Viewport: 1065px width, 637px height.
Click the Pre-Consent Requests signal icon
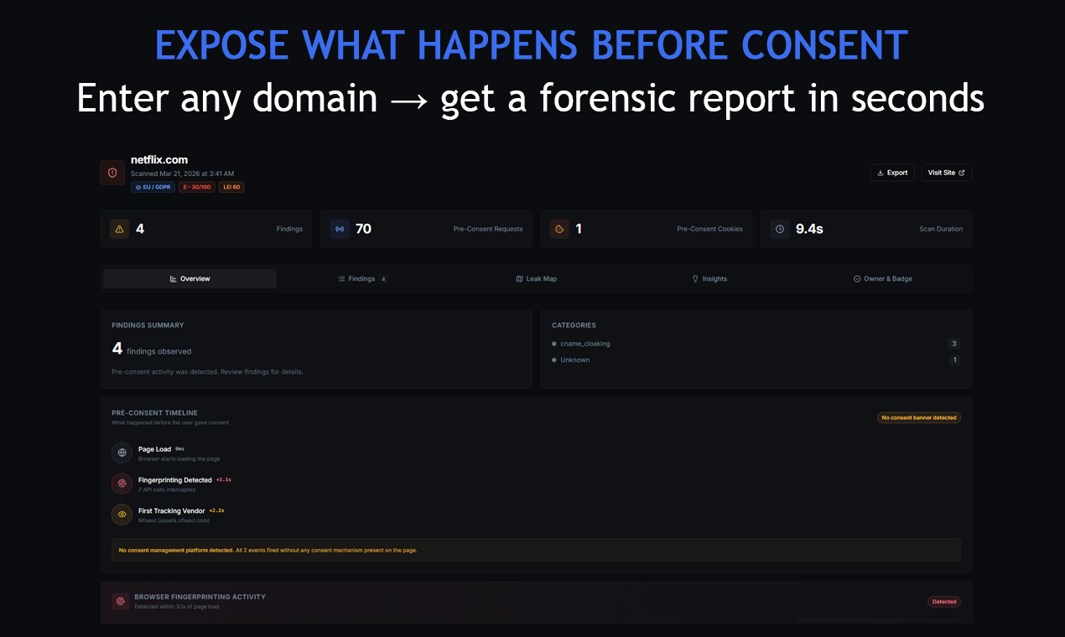pyautogui.click(x=340, y=229)
